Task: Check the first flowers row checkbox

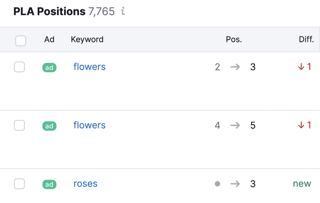Action: [19, 67]
